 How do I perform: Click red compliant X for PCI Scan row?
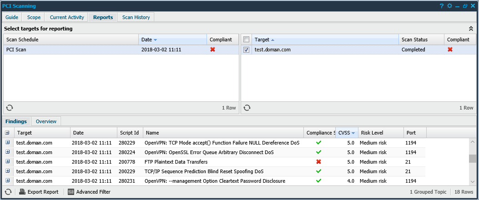(x=212, y=50)
